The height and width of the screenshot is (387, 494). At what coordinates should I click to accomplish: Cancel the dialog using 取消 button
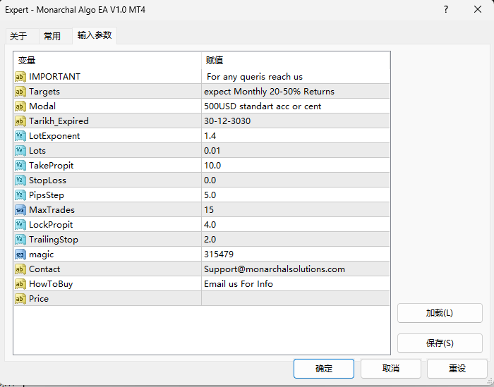(x=391, y=369)
